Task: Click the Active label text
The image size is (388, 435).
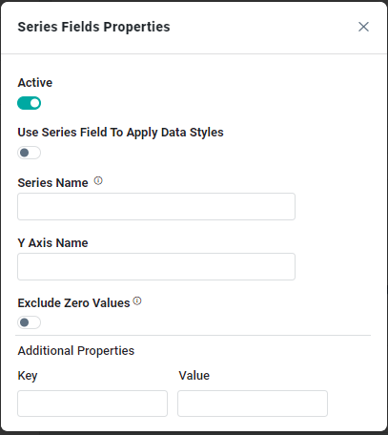Action: (x=35, y=83)
